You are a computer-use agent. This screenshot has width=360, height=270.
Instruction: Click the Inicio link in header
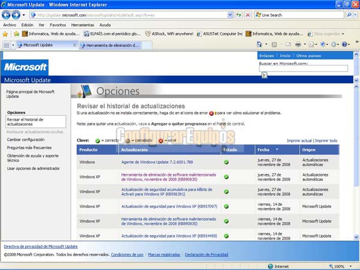(x=285, y=56)
